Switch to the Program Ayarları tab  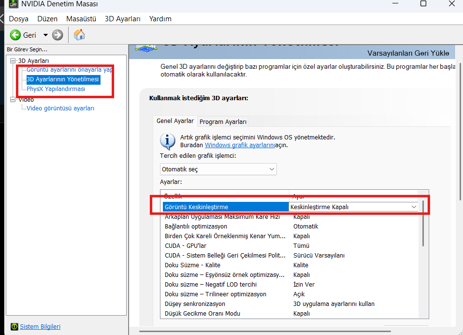tap(223, 122)
